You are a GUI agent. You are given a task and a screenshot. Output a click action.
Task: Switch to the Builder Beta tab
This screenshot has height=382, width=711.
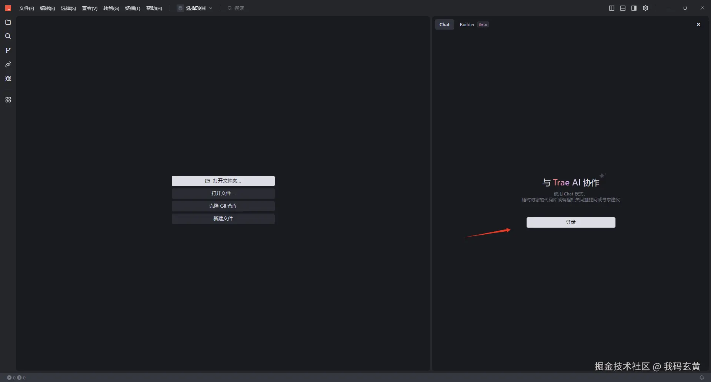[474, 24]
